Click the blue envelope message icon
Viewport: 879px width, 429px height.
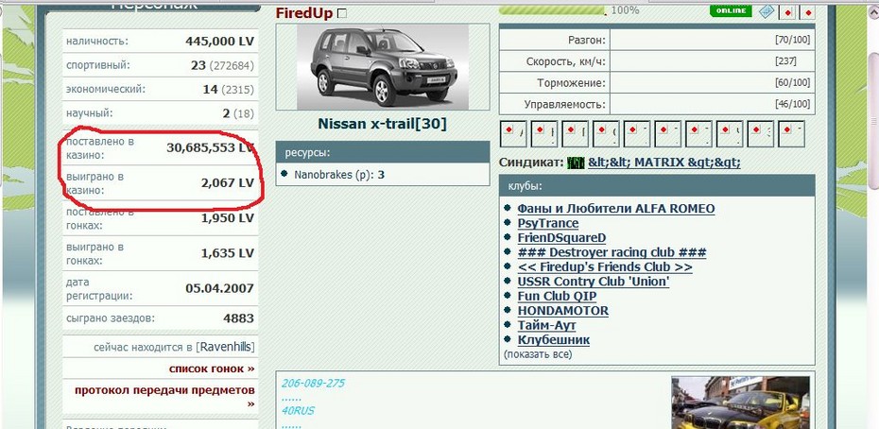coord(767,10)
